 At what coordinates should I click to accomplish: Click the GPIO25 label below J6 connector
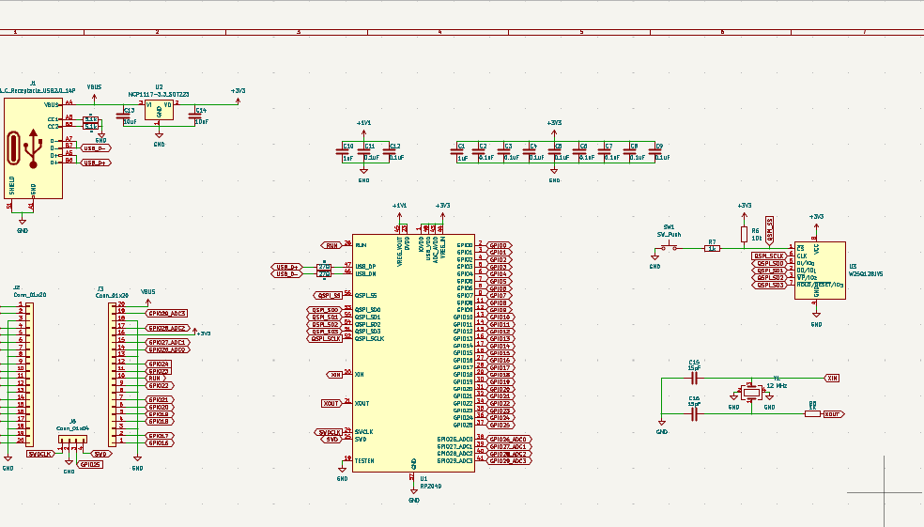91,464
